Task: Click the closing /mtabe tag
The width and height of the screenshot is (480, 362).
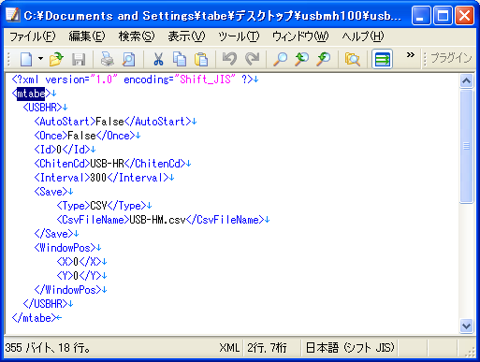Action: click(x=36, y=318)
